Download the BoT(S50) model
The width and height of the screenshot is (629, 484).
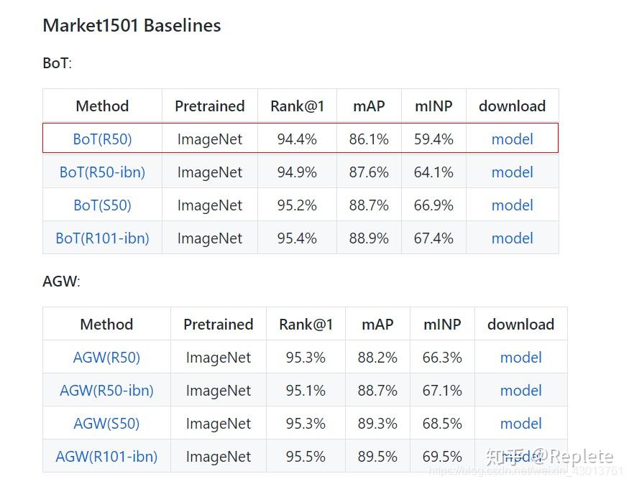point(513,205)
